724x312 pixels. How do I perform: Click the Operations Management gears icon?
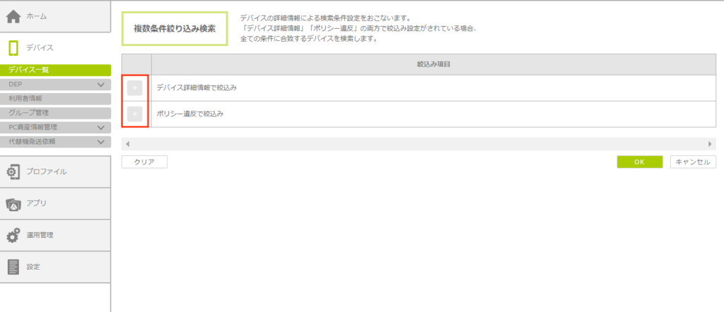(x=13, y=235)
